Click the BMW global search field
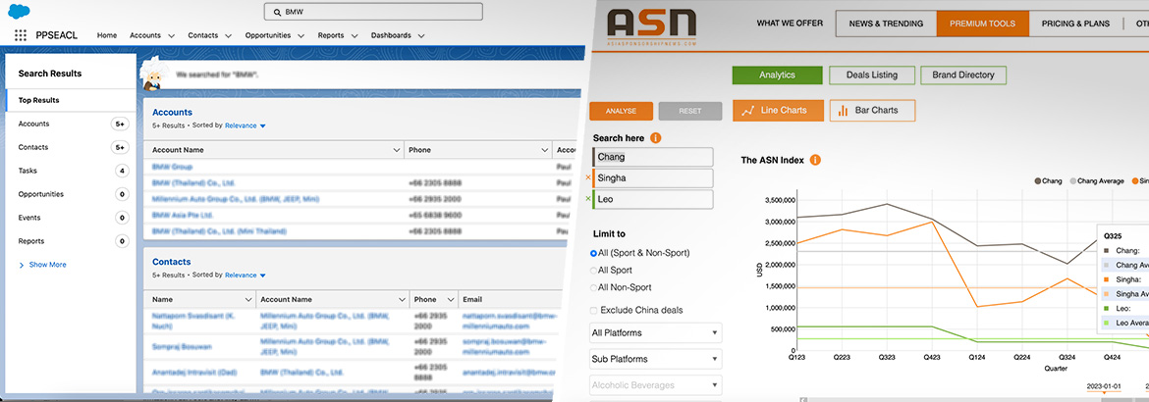Image resolution: width=1149 pixels, height=402 pixels. 373,12
